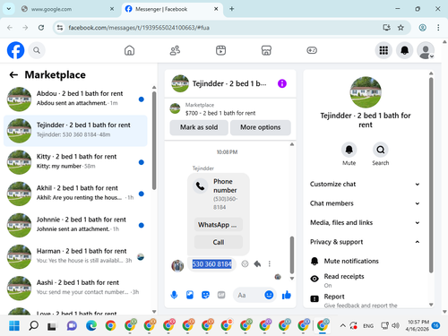Reply to the 530 360 8184 message

257,263
